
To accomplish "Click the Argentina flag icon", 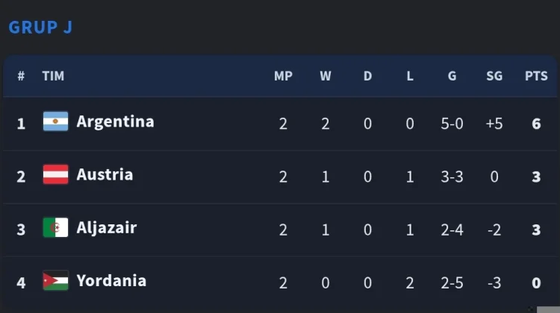I will (55, 121).
